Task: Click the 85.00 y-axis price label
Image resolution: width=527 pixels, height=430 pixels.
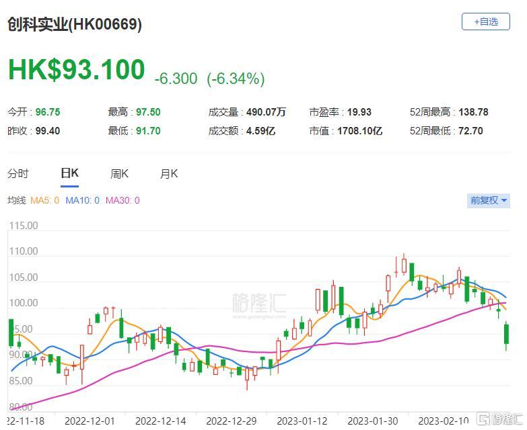Action: pyautogui.click(x=21, y=381)
